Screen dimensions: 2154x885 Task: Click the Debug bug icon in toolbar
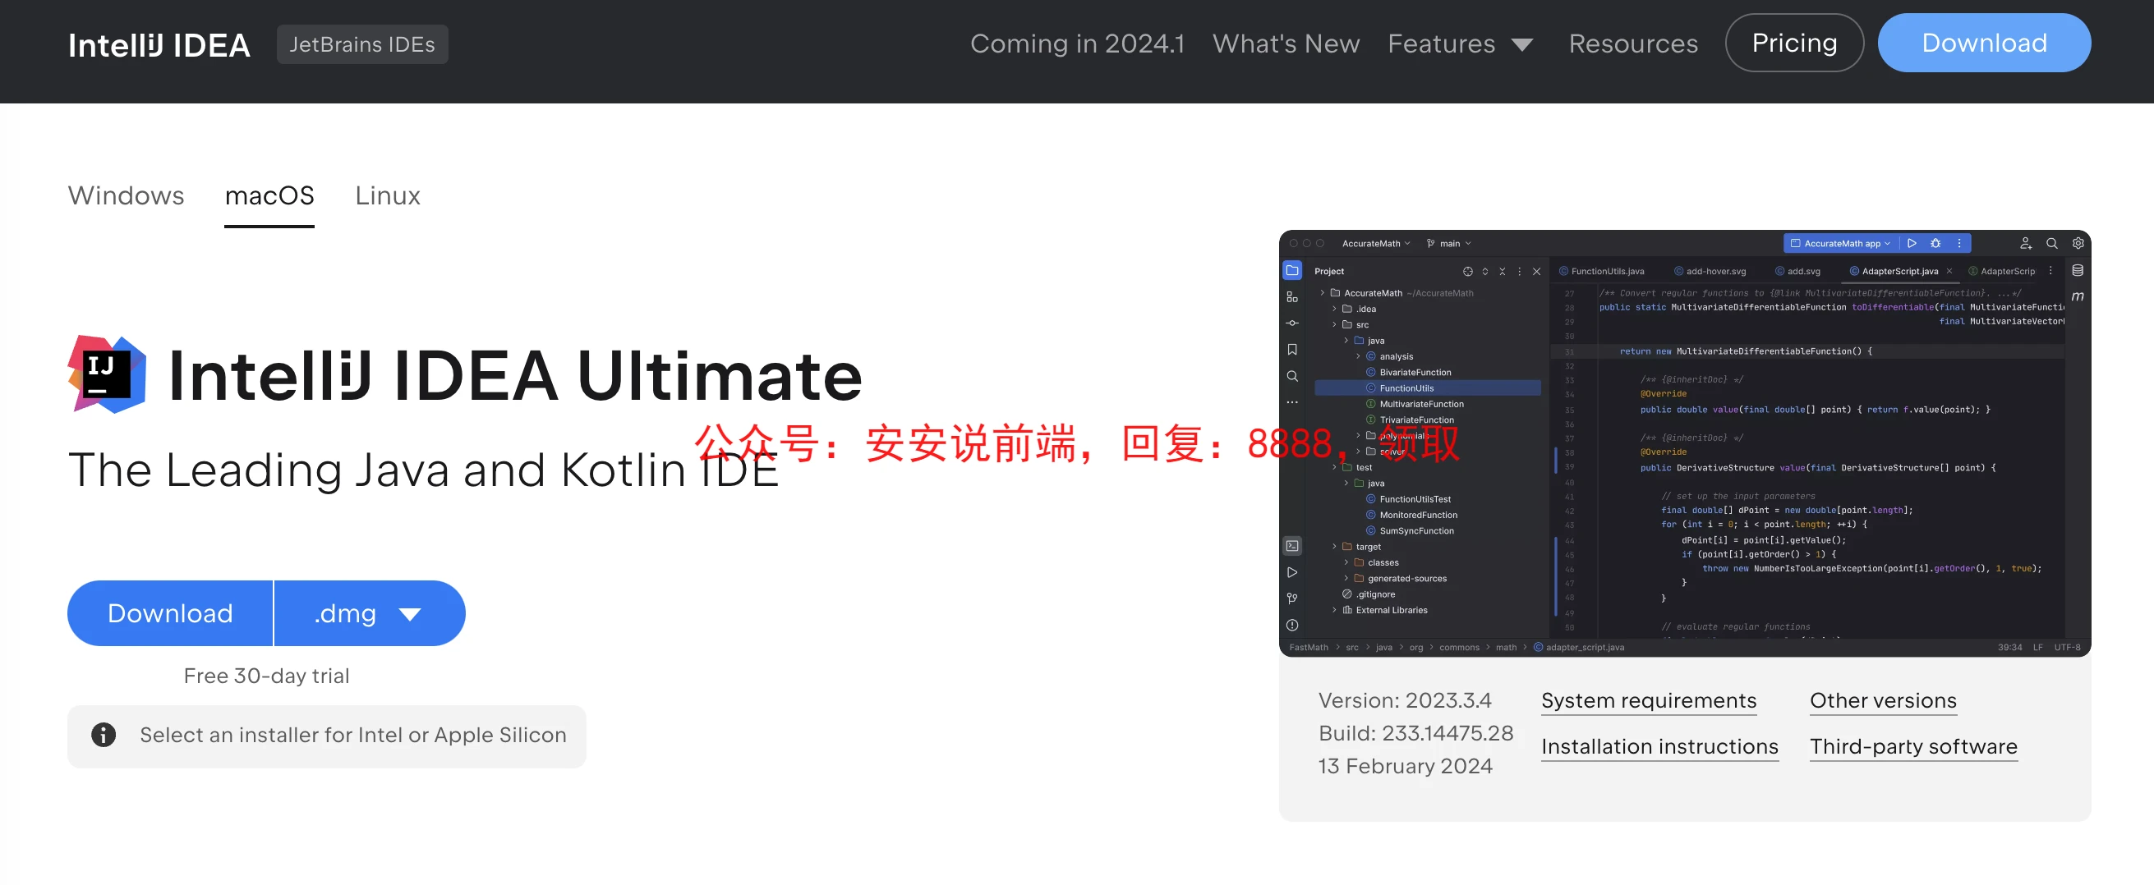(1935, 243)
